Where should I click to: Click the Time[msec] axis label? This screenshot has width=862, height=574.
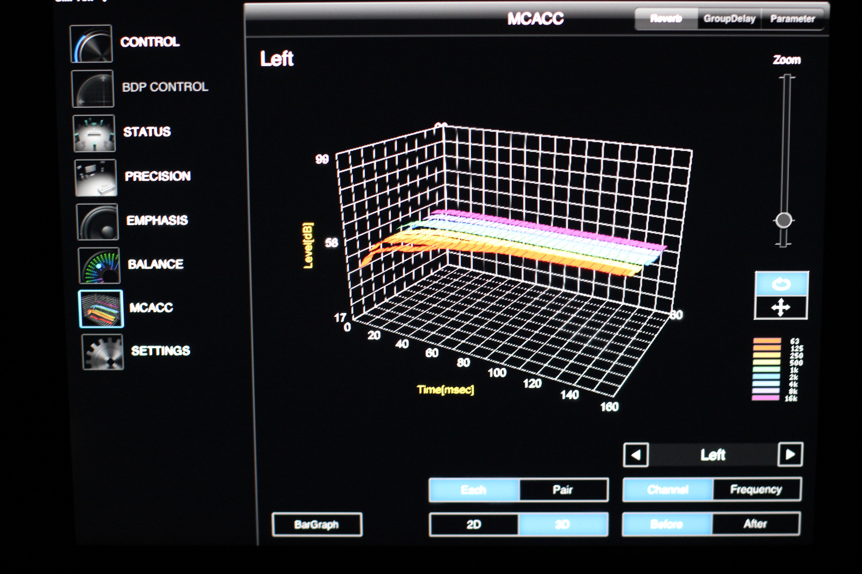click(x=446, y=390)
